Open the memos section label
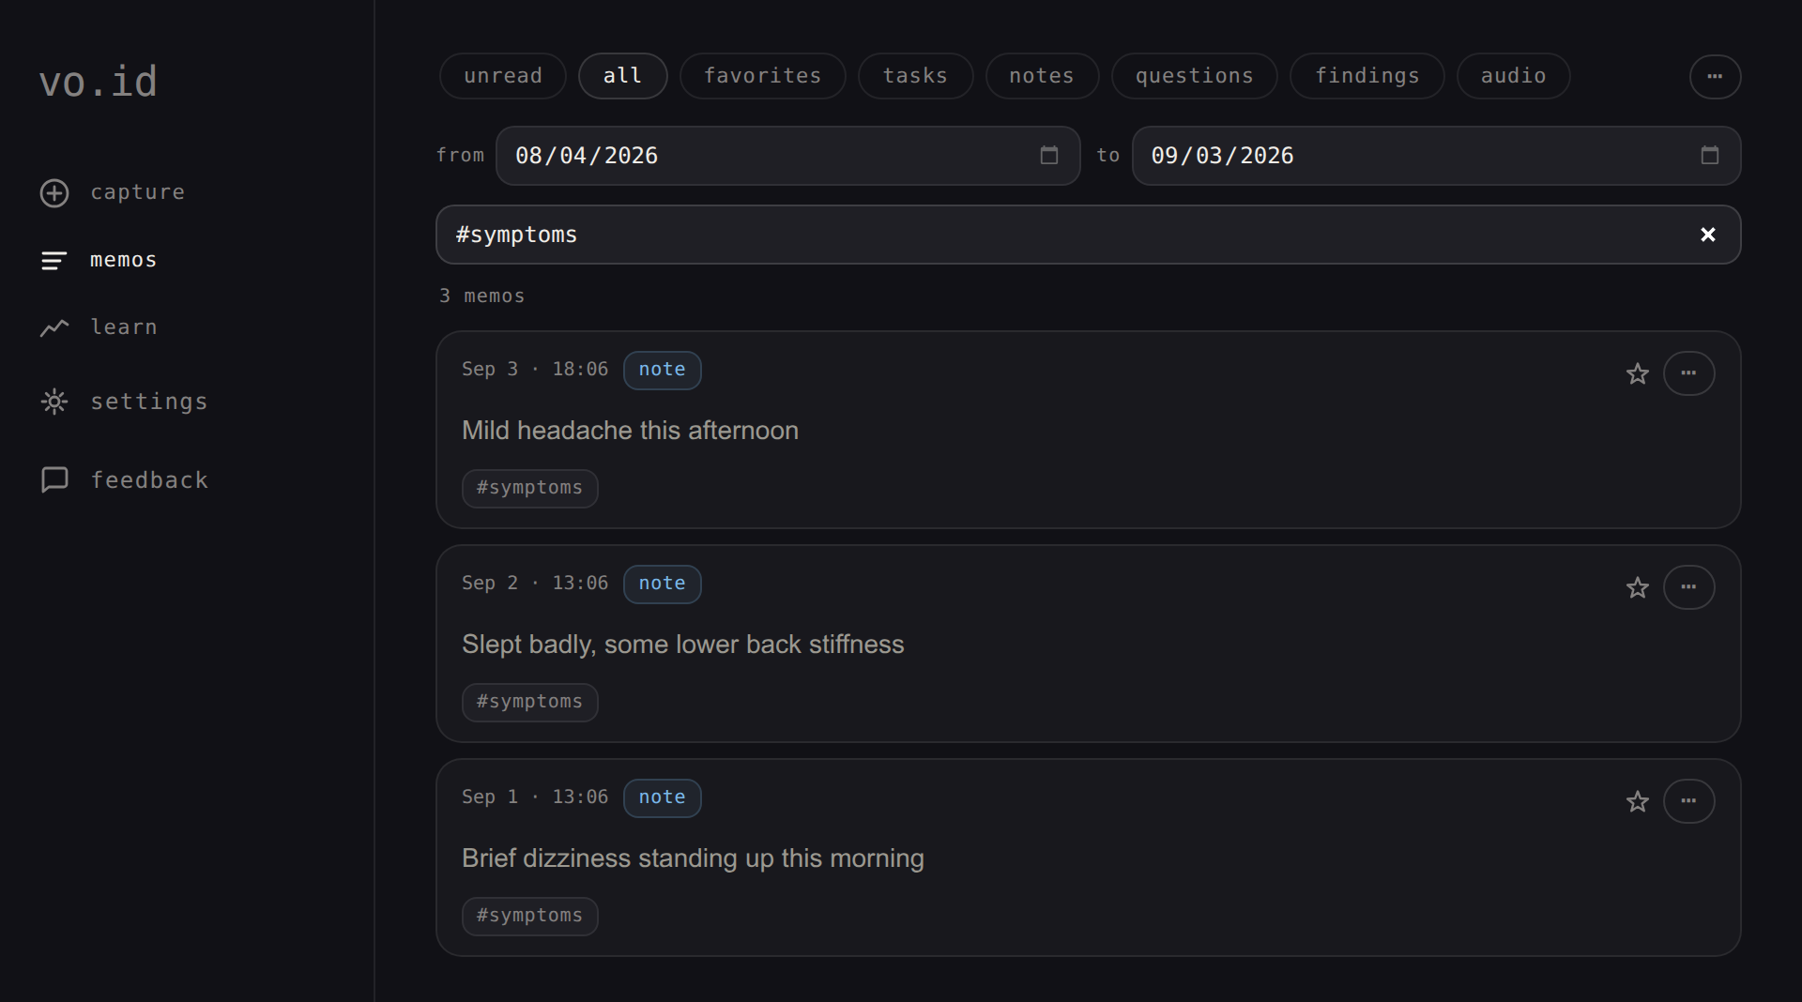This screenshot has width=1802, height=1002. tap(124, 260)
